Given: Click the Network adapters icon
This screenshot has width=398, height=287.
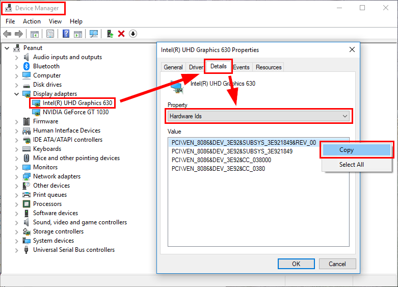Looking at the screenshot, I should [26, 176].
